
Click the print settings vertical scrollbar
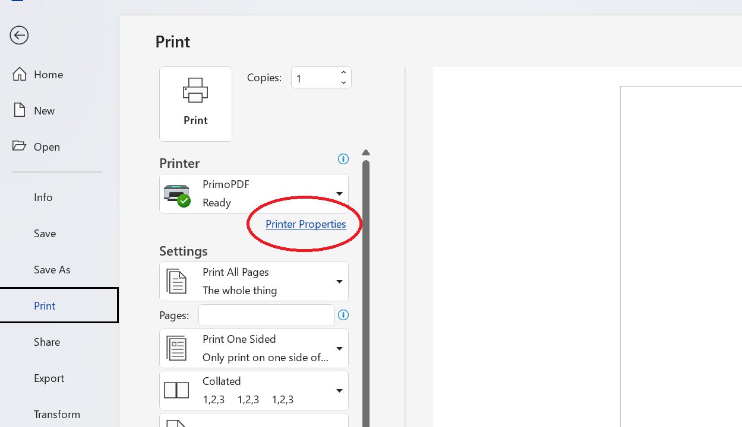coord(366,293)
